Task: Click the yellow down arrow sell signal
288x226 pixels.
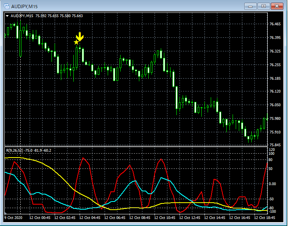Action: [x=80, y=37]
